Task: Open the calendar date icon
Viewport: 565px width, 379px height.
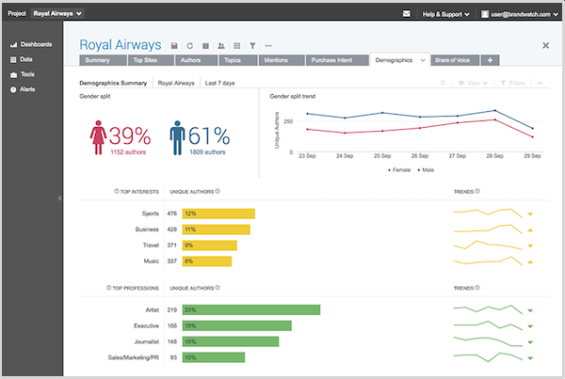Action: (x=205, y=46)
